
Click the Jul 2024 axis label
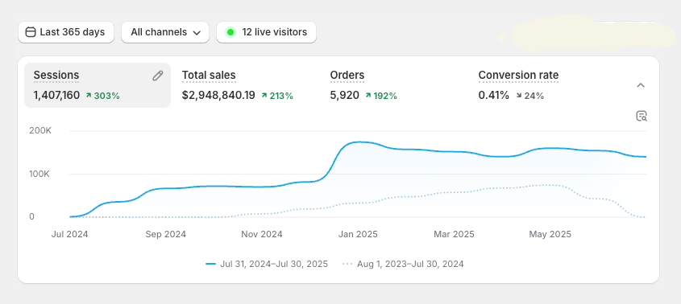point(69,235)
